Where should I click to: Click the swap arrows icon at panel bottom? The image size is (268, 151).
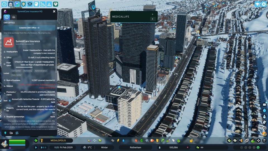pyautogui.click(x=17, y=133)
